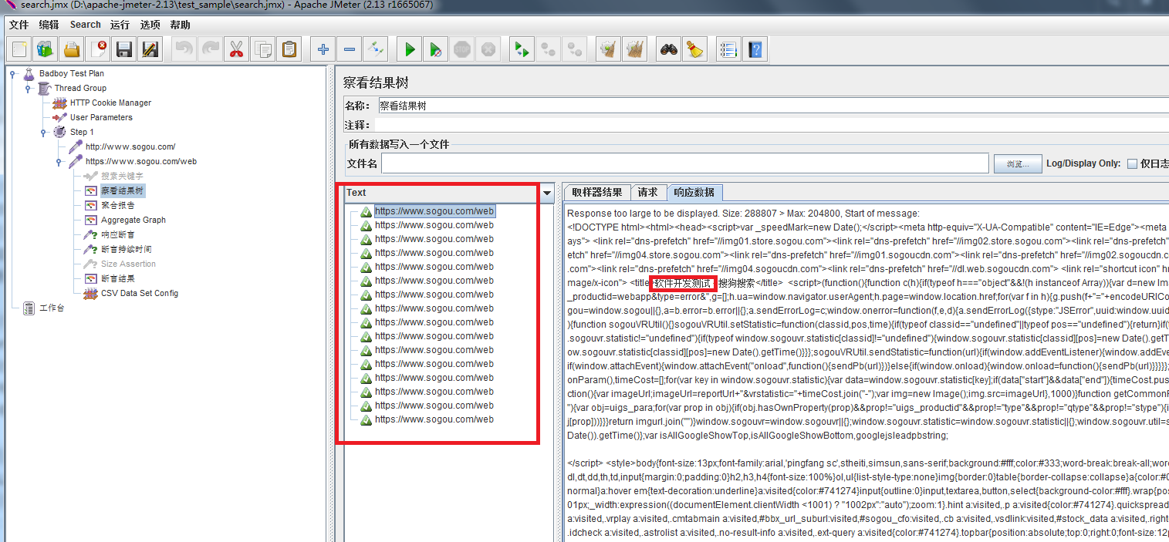Click into the 注释 comment field
The width and height of the screenshot is (1169, 542).
[772, 124]
